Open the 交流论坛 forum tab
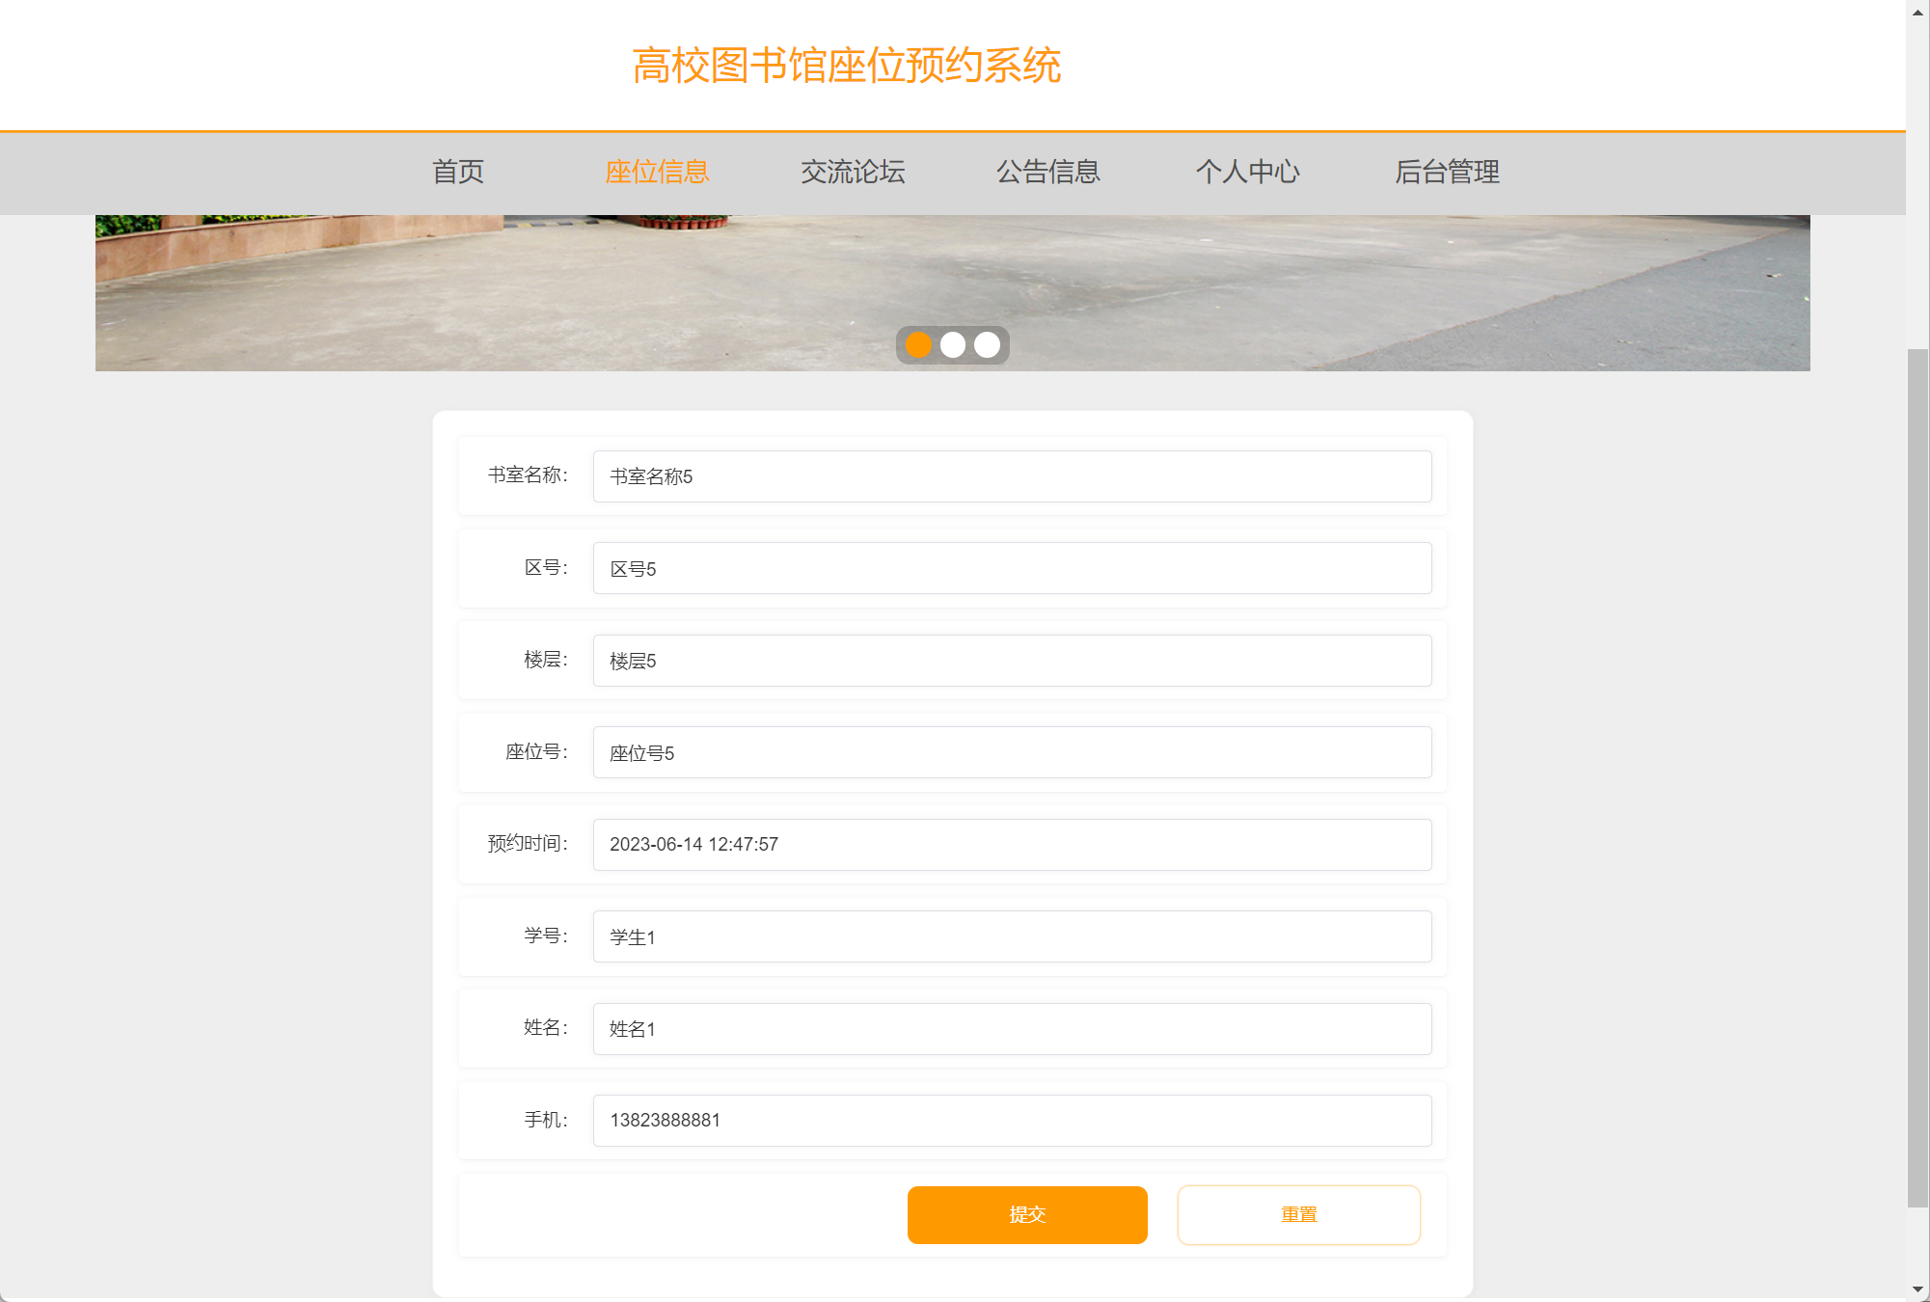1930x1302 pixels. pos(853,173)
